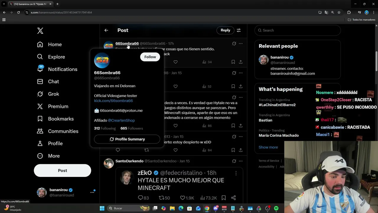This screenshot has width=378, height=213.
Task: Bookmark the reply with 34 views
Action: click(233, 62)
